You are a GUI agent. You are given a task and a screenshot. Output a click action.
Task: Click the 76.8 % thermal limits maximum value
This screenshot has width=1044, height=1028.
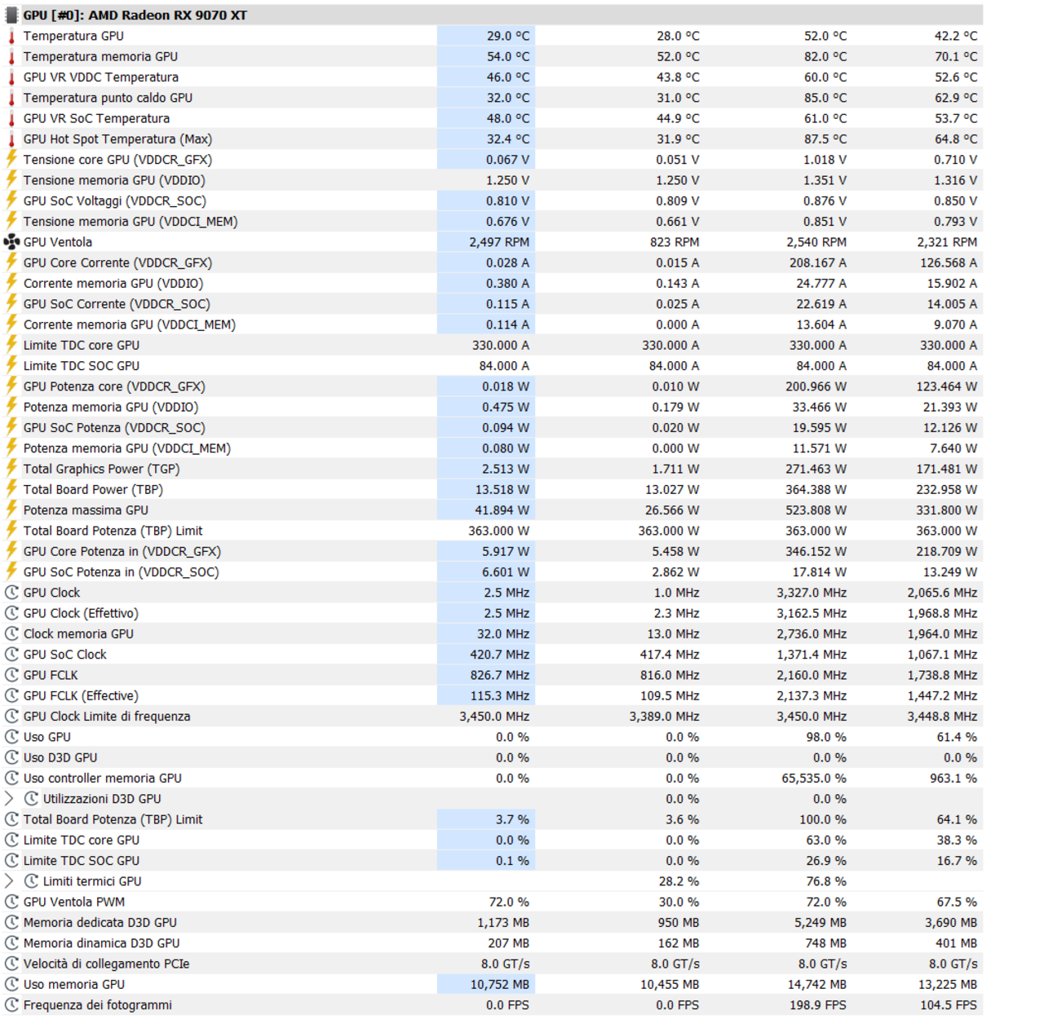826,881
